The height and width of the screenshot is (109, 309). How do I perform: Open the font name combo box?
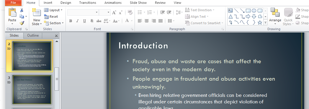coord(83,12)
